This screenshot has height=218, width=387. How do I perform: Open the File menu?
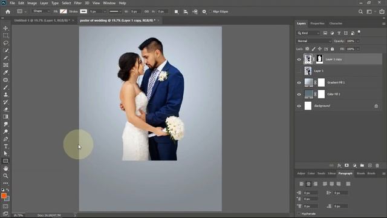click(x=12, y=3)
